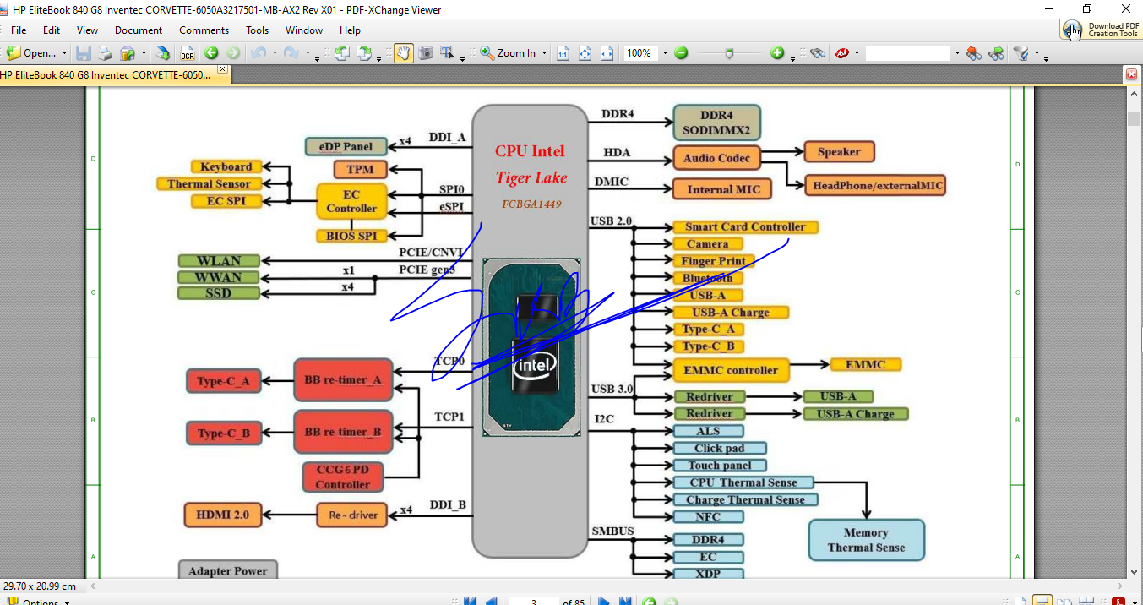Open the Help menu
This screenshot has height=605, width=1143.
pyautogui.click(x=350, y=30)
